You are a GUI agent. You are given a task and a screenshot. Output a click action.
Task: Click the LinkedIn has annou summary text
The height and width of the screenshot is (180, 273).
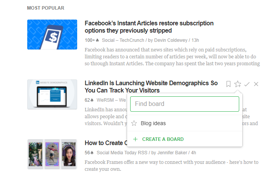click(x=106, y=116)
